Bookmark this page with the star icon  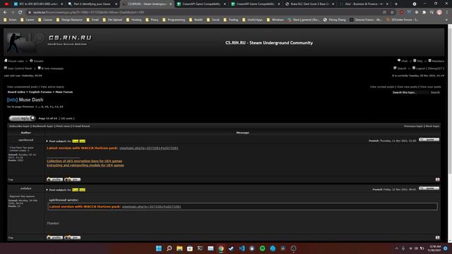click(x=392, y=13)
